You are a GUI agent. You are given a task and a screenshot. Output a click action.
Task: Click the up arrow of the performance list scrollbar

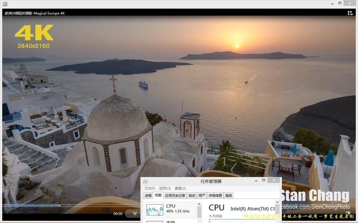tap(199, 204)
